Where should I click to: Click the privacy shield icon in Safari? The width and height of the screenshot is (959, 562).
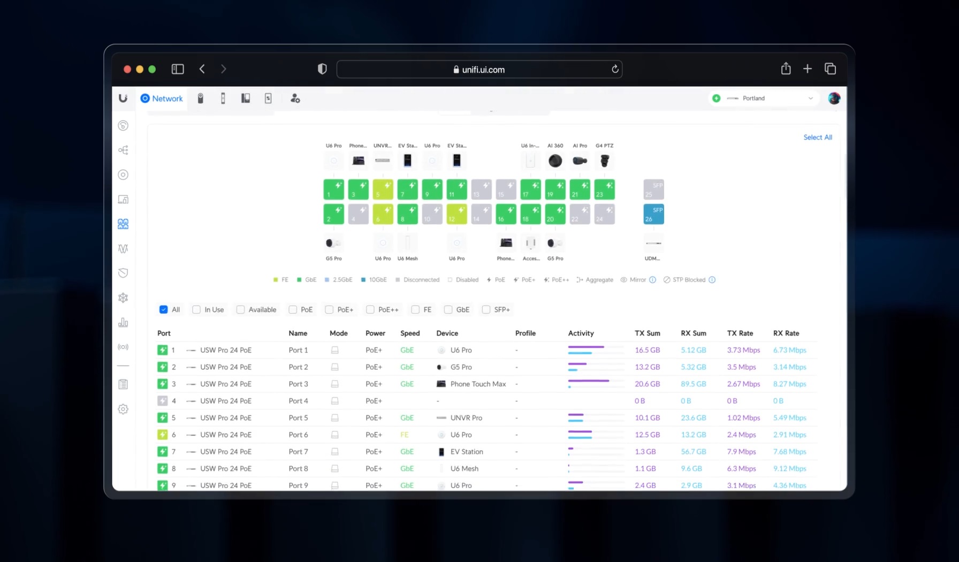pyautogui.click(x=322, y=69)
